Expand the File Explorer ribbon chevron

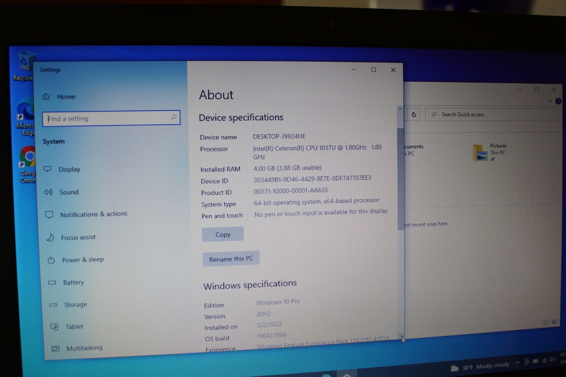pyautogui.click(x=550, y=101)
